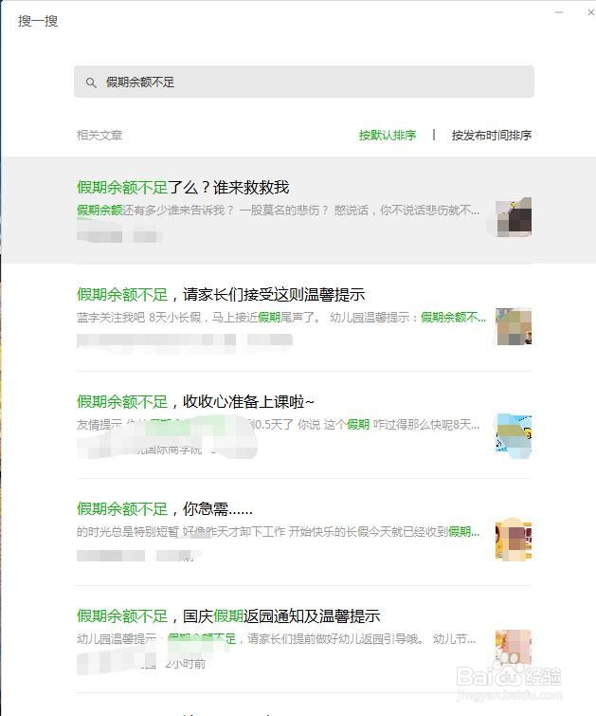Open article 请家长们接受这则温馨提示
This screenshot has height=716, width=596.
(221, 295)
